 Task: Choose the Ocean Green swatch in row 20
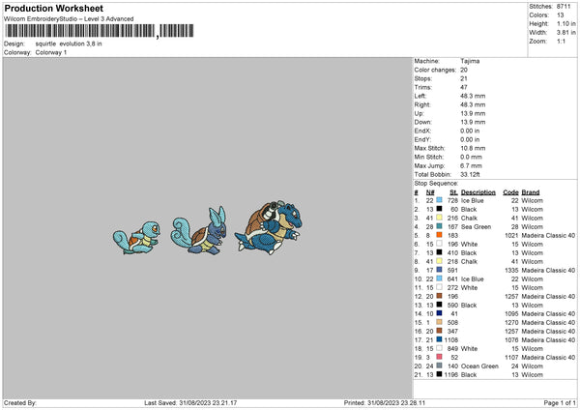click(439, 366)
